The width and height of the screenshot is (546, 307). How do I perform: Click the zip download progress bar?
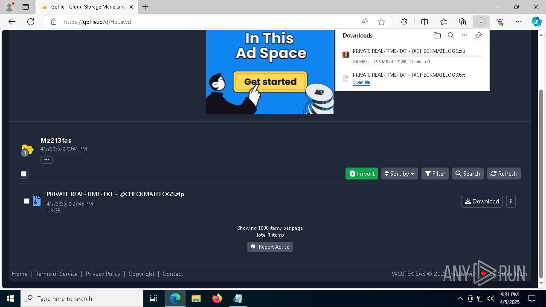coord(418,56)
